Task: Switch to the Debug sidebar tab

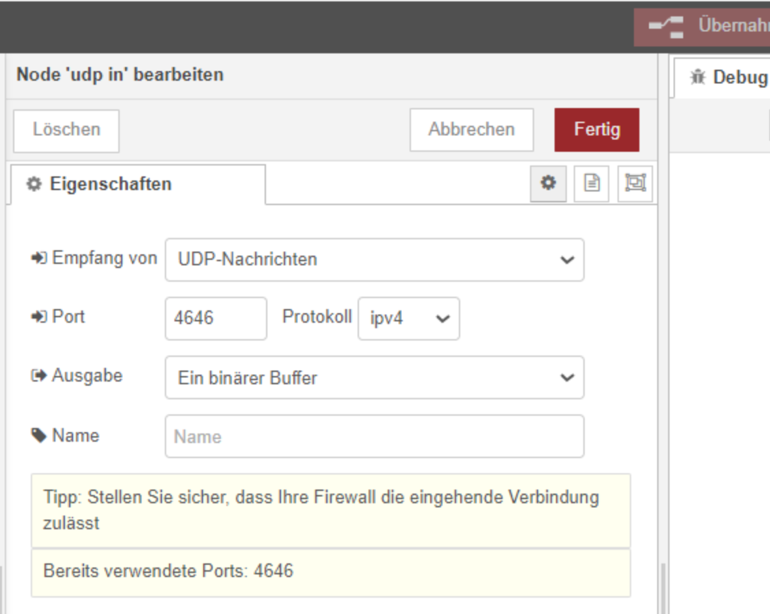Action: click(x=723, y=77)
